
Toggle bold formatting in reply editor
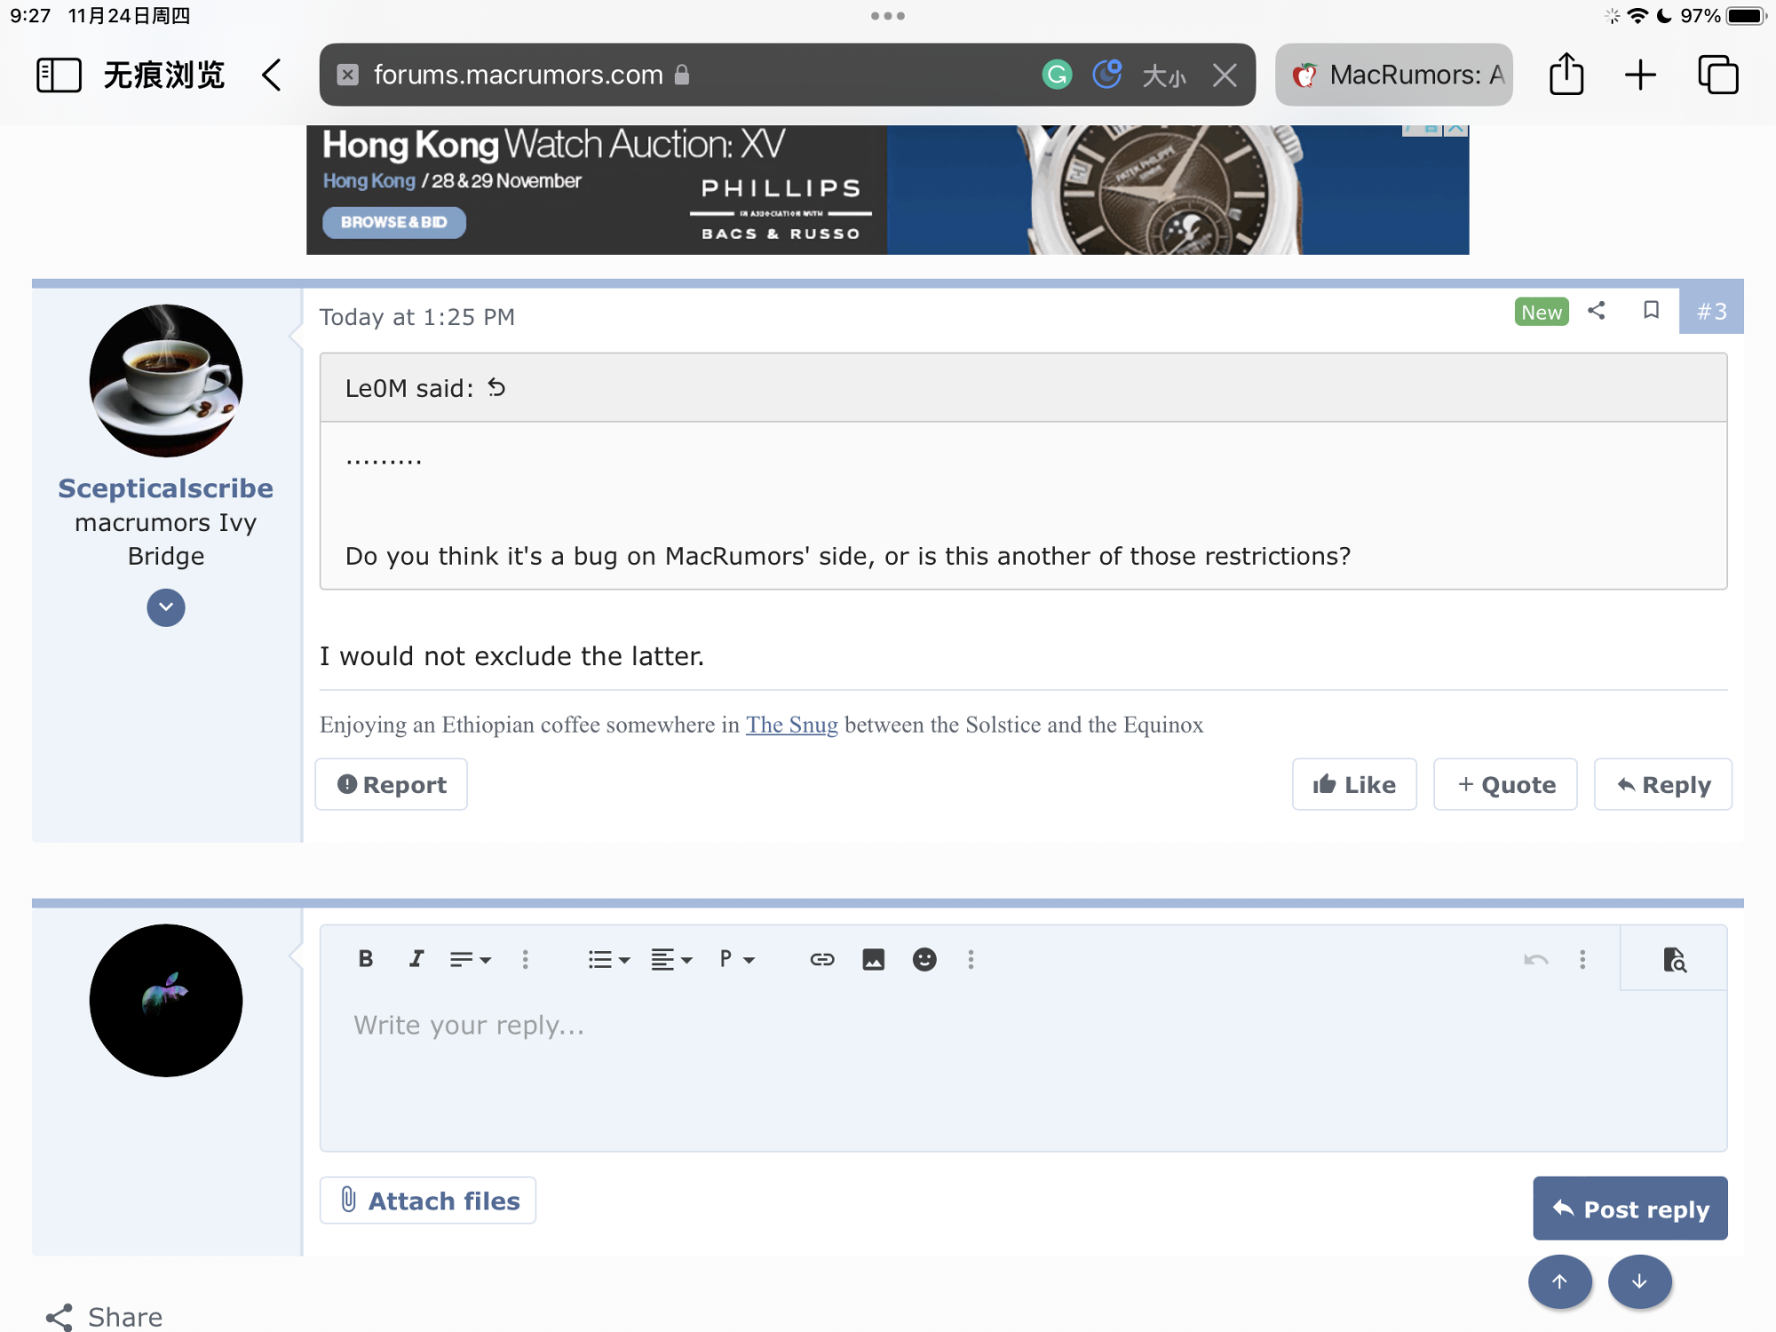365,959
